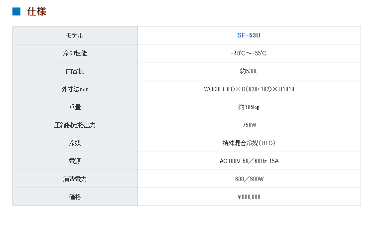Click the ¥880,000 price value
Screen dimensions: 386x225
click(x=249, y=197)
